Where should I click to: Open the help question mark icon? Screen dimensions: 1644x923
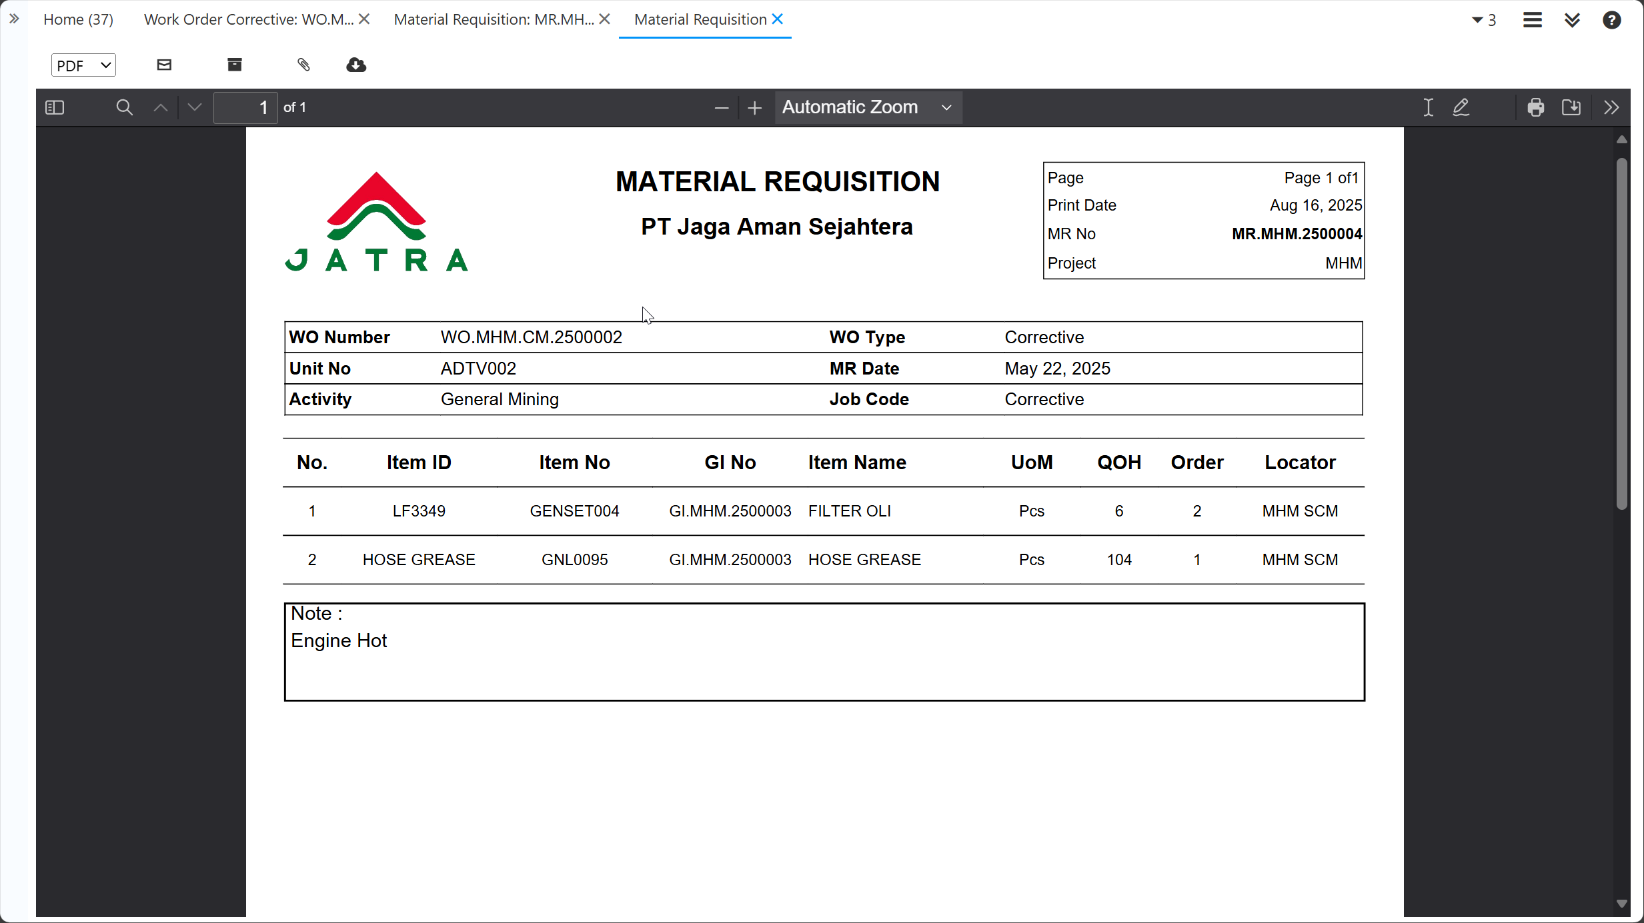click(1611, 20)
